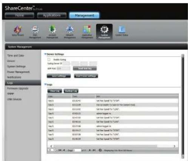This screenshot has width=188, height=161.
Task: Go to first page of logs
Action: [60, 150]
